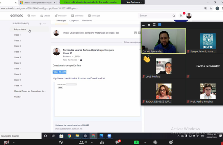Switch Zoom panel to gallery grid view
This screenshot has height=145, width=223.
point(160,25)
